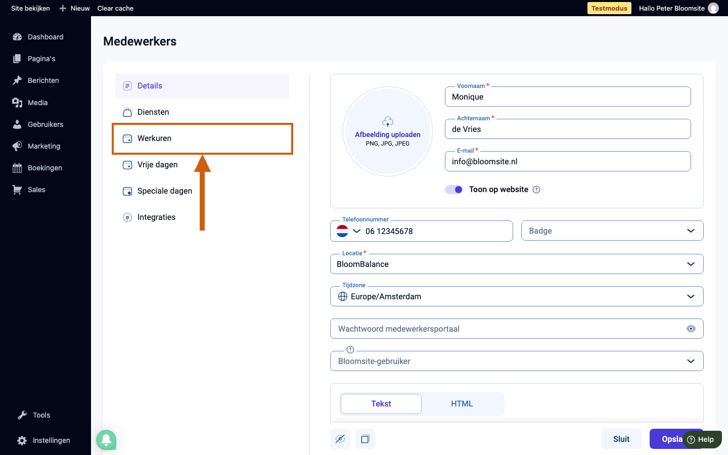The height and width of the screenshot is (455, 728).
Task: Click the hide eye-slash button
Action: [x=340, y=439]
